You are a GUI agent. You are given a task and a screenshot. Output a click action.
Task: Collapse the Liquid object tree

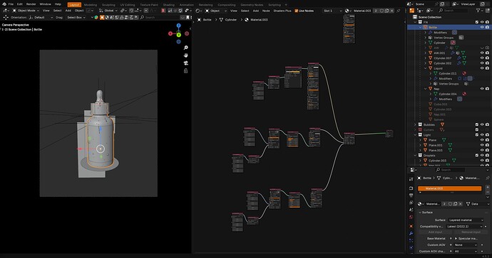tap(426, 68)
